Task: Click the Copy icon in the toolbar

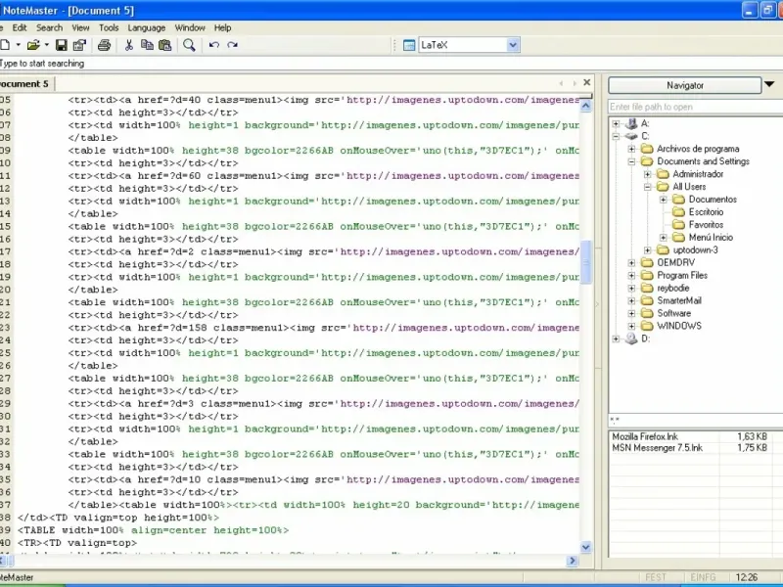Action: coord(147,45)
